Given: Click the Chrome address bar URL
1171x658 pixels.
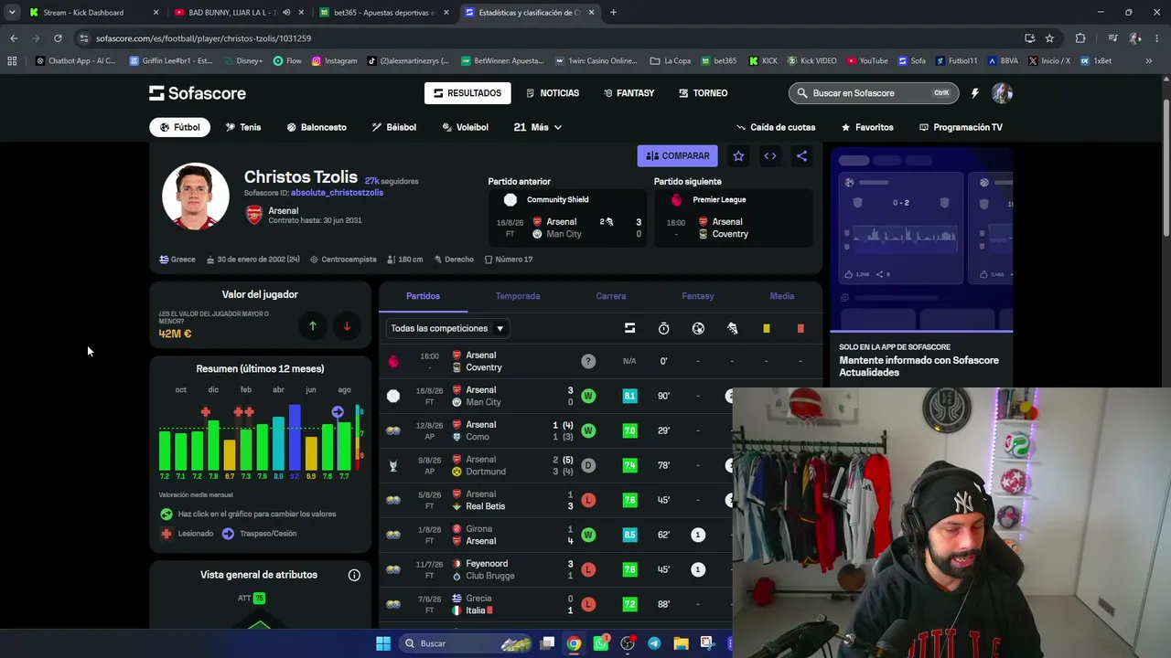Looking at the screenshot, I should (203, 38).
